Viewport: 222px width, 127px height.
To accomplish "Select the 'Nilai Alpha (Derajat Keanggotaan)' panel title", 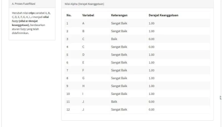I will point(84,4).
